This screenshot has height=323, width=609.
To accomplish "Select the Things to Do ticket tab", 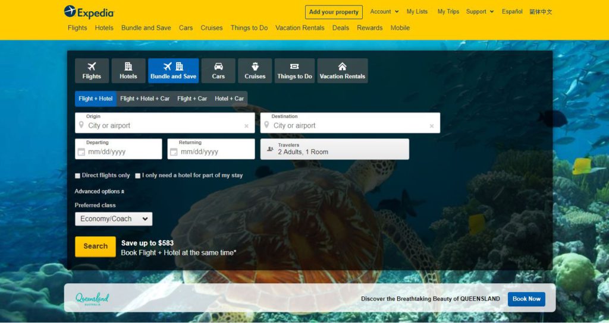I will 294,71.
